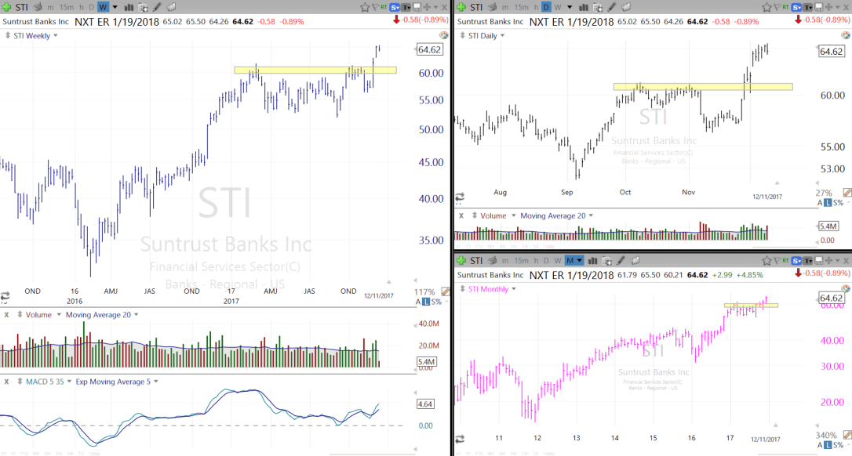The height and width of the screenshot is (456, 852).
Task: Open the Moving Average 20 dropdown in weekly volume
Action: pyautogui.click(x=136, y=315)
